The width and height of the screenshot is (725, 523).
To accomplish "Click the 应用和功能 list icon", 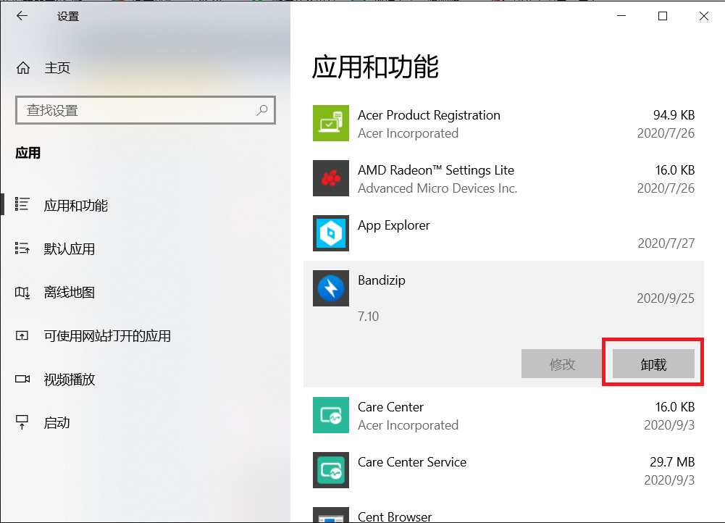I will (x=22, y=204).
